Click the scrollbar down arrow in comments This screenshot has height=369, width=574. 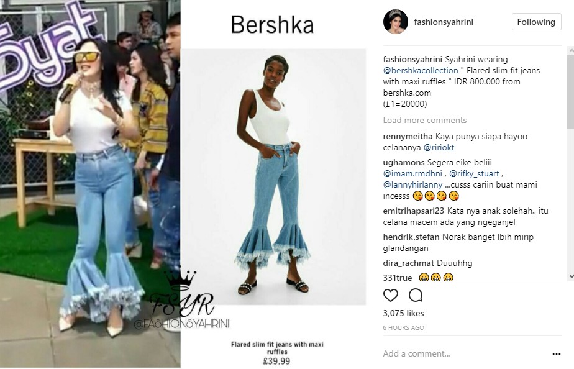tap(571, 276)
